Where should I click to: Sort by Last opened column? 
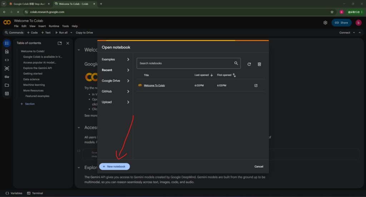coord(203,75)
